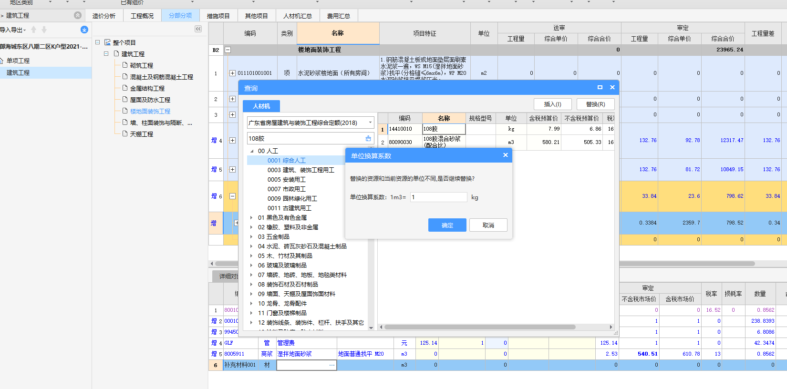Collapse the 建筑工程 left panel header arrow
This screenshot has height=389, width=787.
(x=78, y=15)
